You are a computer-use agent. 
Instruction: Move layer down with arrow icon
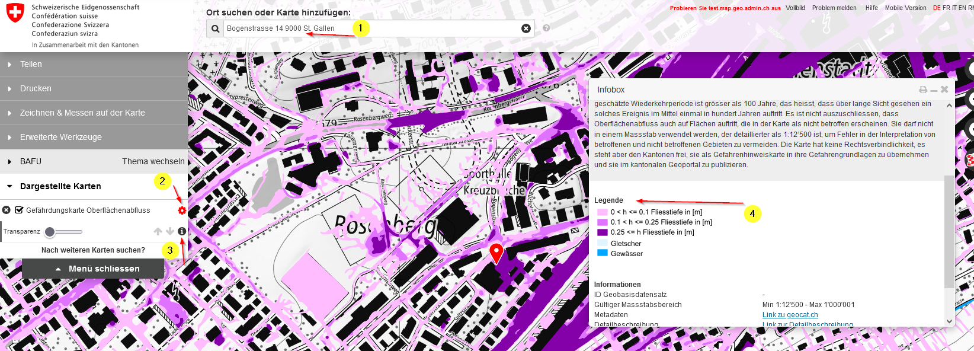pyautogui.click(x=170, y=231)
